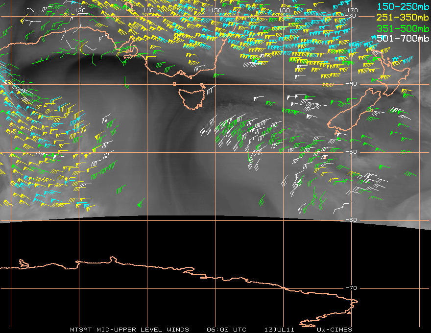The width and height of the screenshot is (431, 333).
Task: Click the -130 longitude label
Action: coord(78,10)
